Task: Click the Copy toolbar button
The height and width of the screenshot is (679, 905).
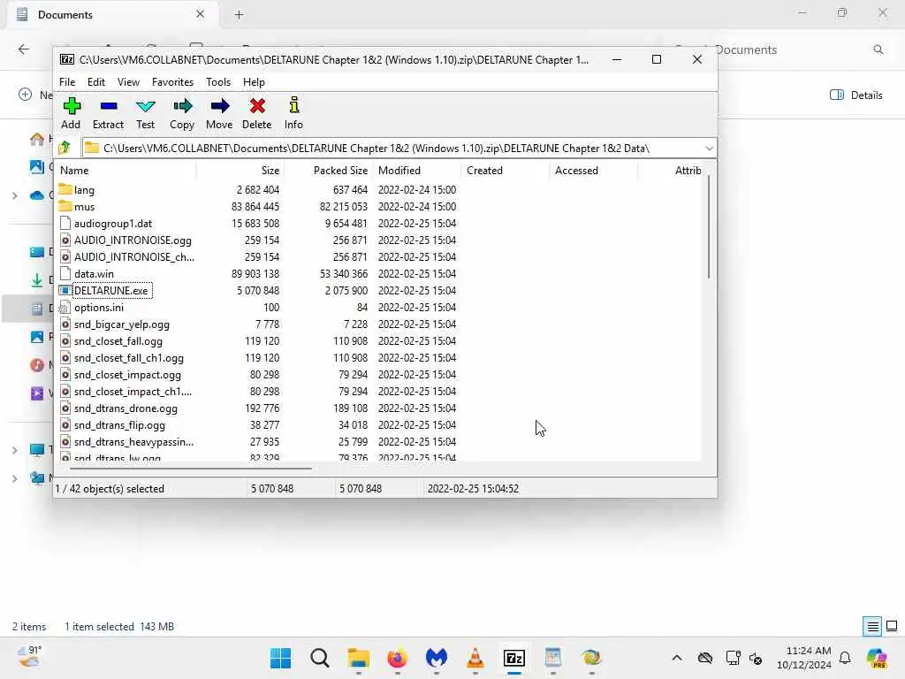Action: click(182, 113)
